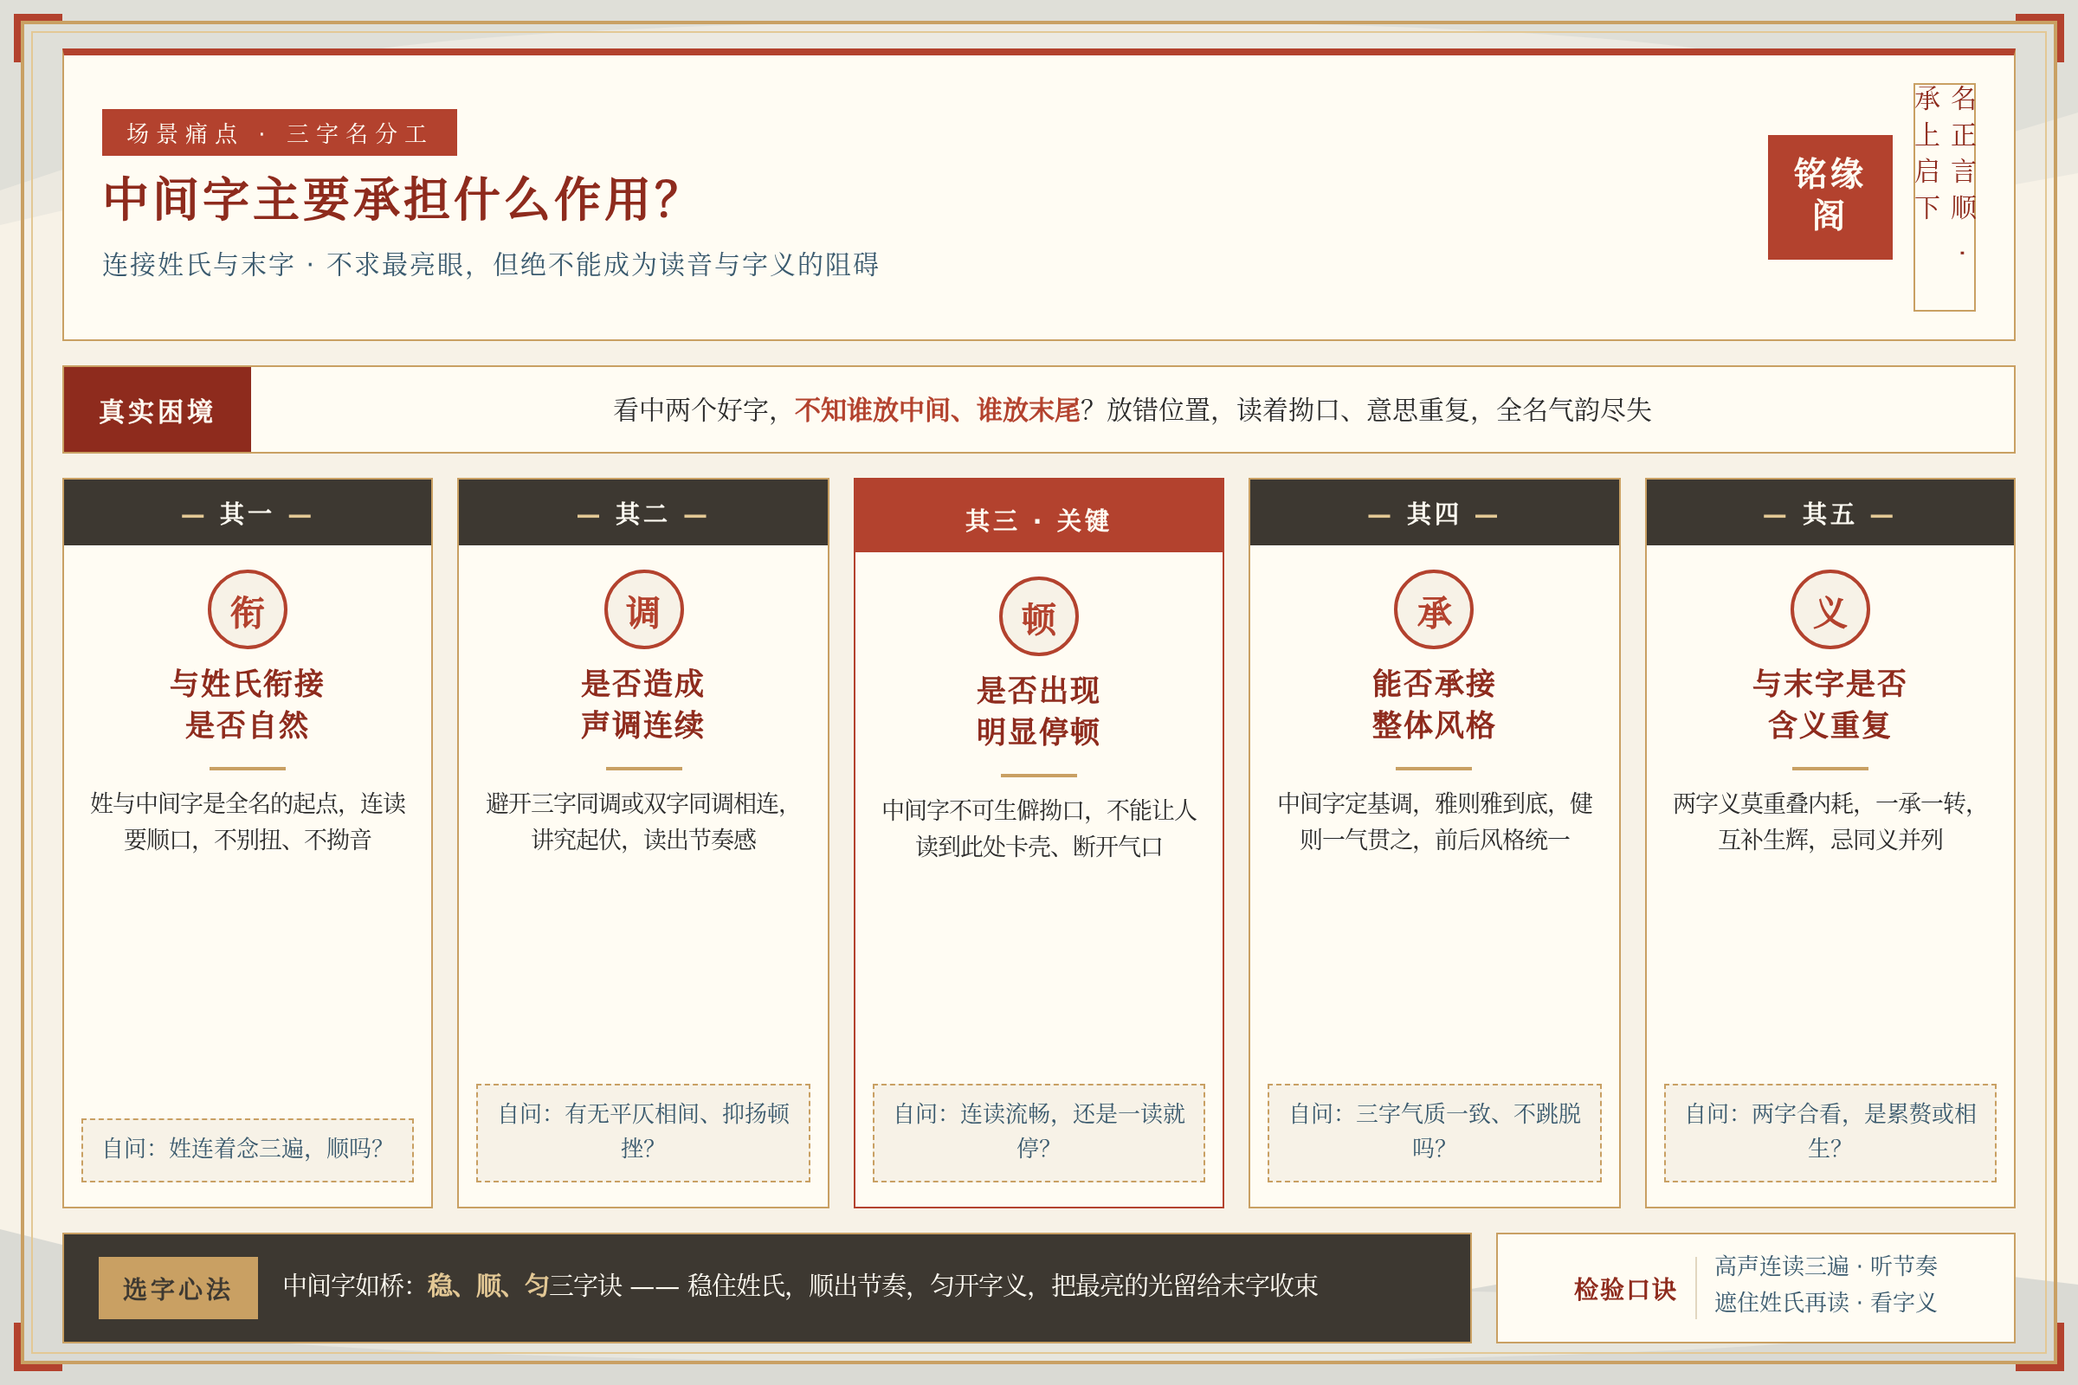This screenshot has height=1385, width=2078.
Task: Click the paragraph 姓与中间字是全名的起点
Action: (x=248, y=821)
